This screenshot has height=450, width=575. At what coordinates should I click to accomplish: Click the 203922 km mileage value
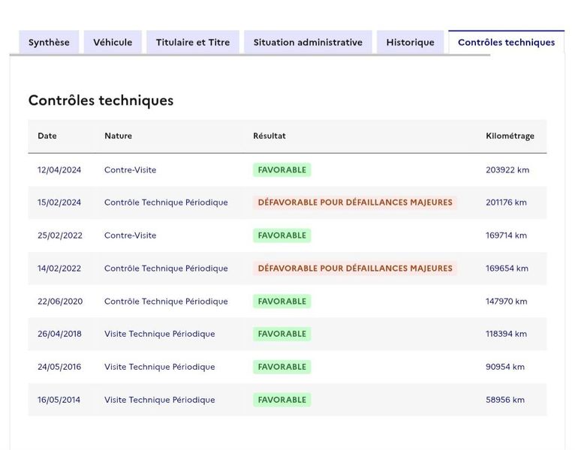(507, 170)
